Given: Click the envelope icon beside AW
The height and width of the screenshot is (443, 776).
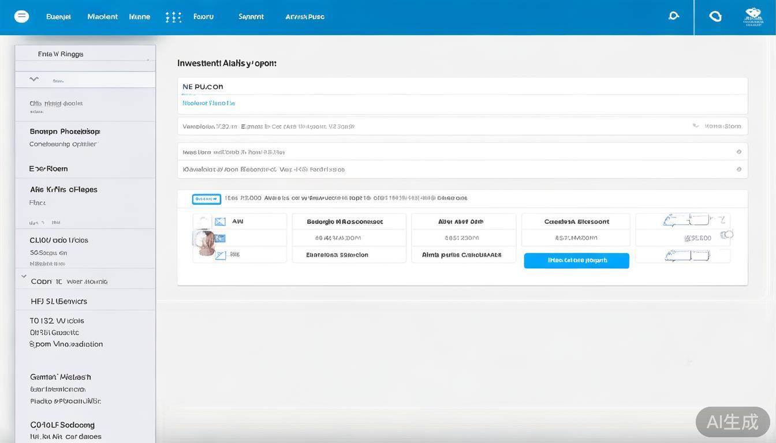Looking at the screenshot, I should point(220,221).
